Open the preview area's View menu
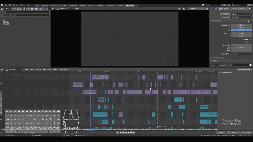253x142 pixels. coord(77,9)
